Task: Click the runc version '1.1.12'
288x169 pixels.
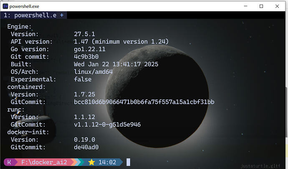Action: (x=84, y=117)
